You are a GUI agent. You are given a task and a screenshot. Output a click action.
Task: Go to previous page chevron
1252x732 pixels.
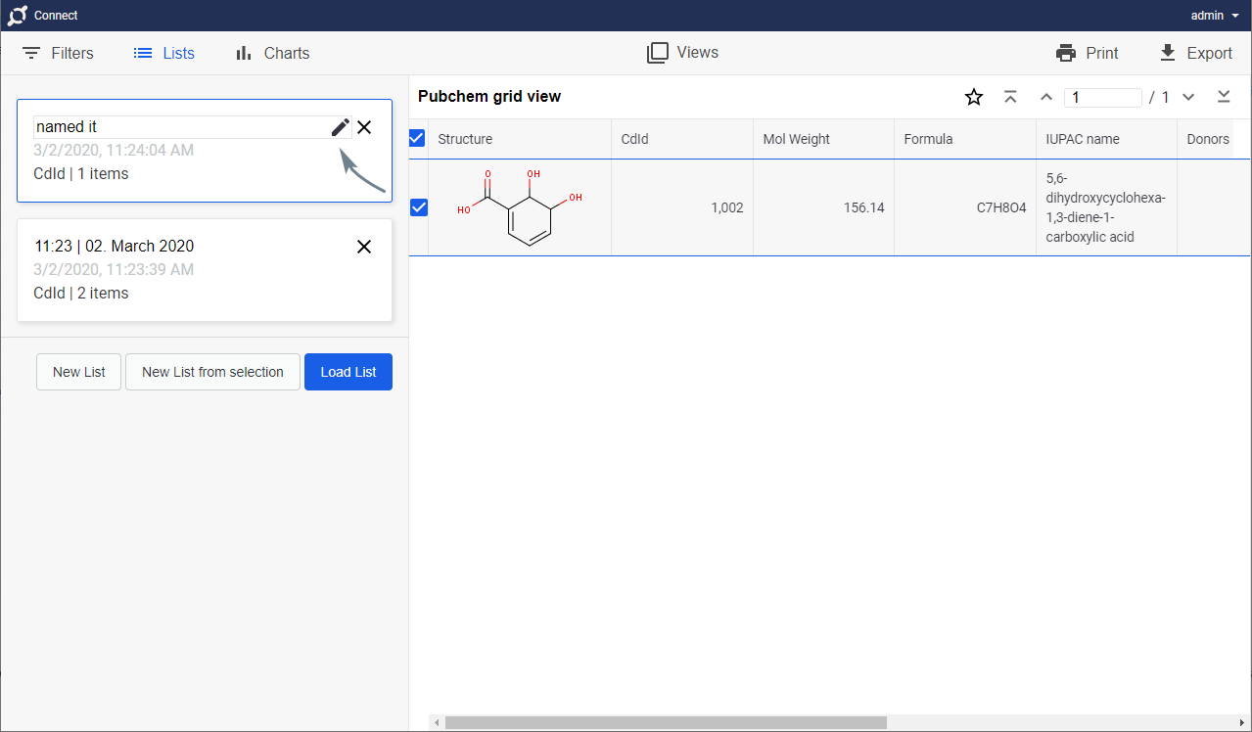(1045, 97)
